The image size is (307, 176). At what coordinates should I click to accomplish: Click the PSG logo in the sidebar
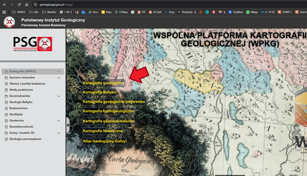pyautogui.click(x=33, y=44)
